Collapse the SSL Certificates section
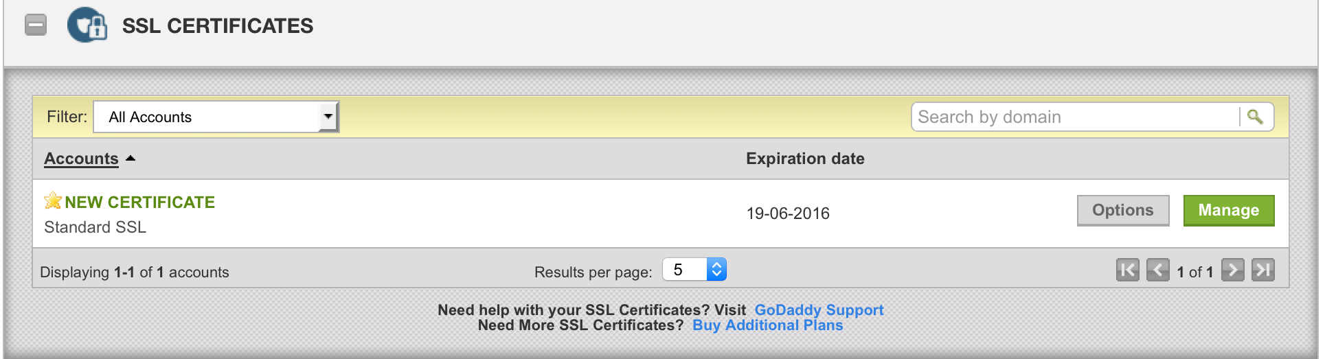The width and height of the screenshot is (1325, 359). click(x=36, y=25)
